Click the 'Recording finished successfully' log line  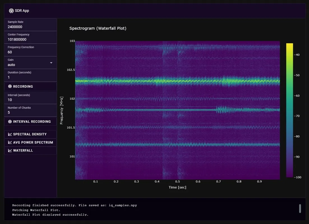click(75, 205)
